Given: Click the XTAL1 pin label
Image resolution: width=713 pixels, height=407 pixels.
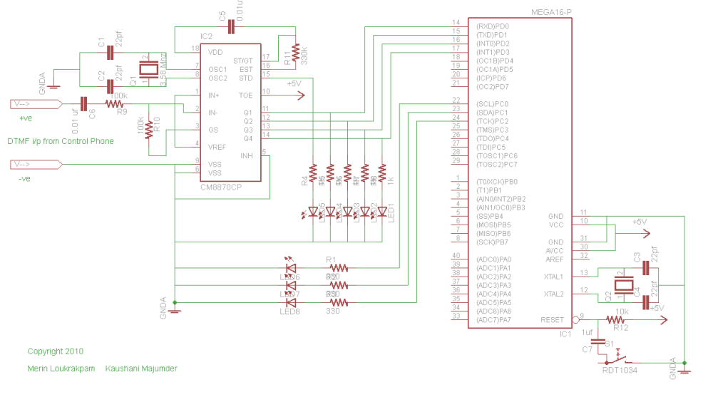Looking at the screenshot, I should click(x=553, y=277).
